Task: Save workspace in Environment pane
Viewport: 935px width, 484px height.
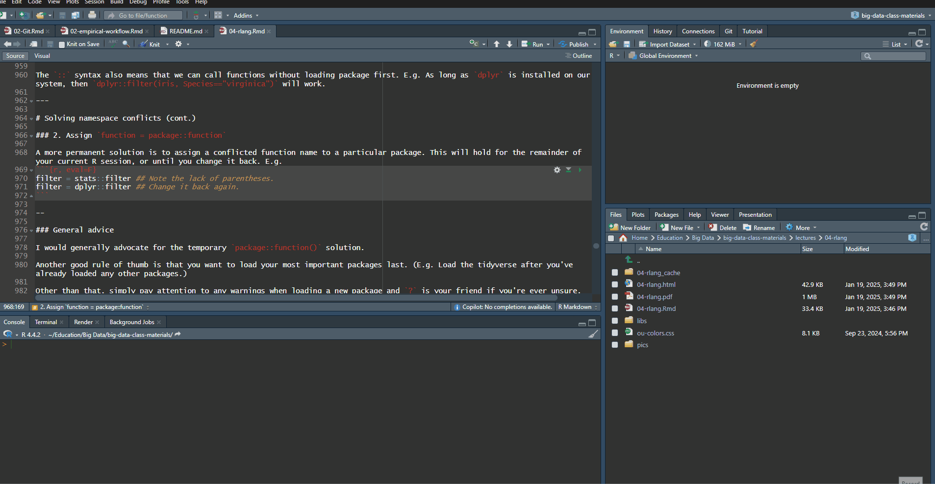Action: (627, 44)
